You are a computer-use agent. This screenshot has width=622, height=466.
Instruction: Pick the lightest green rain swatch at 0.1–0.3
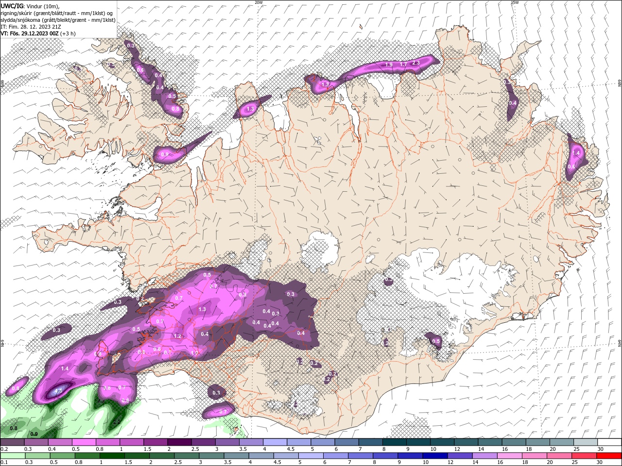pos(12,455)
